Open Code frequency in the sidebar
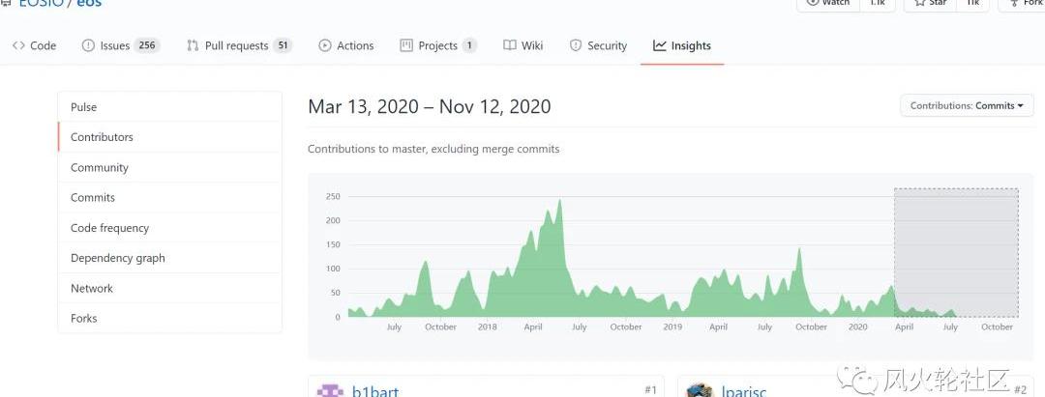Image resolution: width=1045 pixels, height=397 pixels. (110, 228)
